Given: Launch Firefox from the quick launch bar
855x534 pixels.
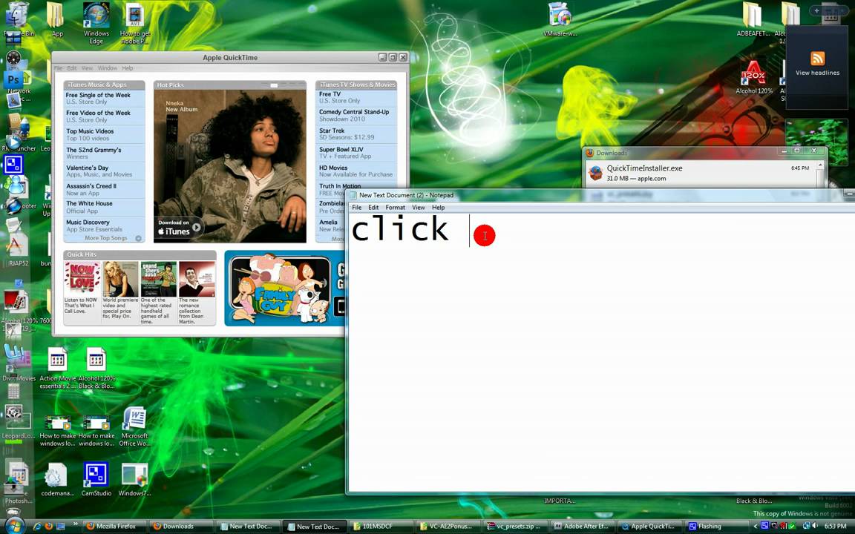Looking at the screenshot, I should (x=48, y=527).
